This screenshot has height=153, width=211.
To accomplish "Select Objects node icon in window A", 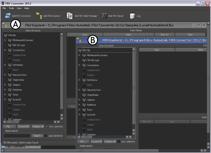I will point(10,85).
